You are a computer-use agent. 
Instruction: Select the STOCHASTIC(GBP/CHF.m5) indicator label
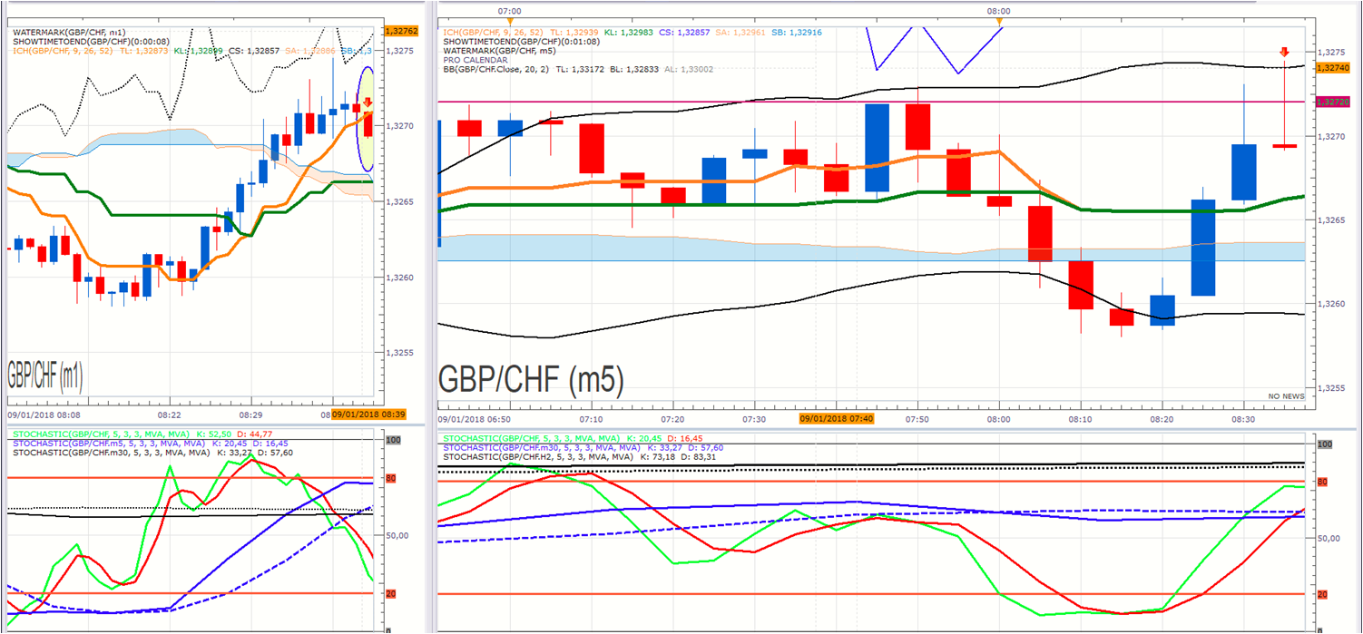[151, 444]
